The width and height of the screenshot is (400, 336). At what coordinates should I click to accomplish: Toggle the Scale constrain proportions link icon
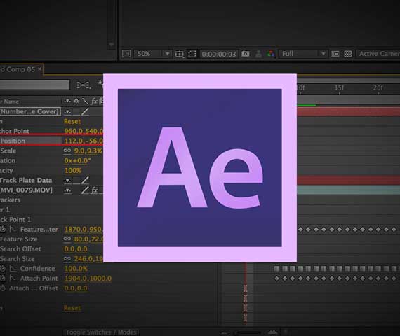coord(67,150)
